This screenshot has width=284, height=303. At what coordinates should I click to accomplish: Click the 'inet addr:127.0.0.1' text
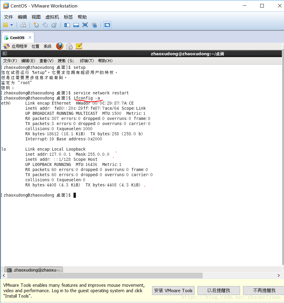click(x=48, y=154)
